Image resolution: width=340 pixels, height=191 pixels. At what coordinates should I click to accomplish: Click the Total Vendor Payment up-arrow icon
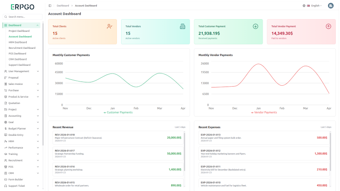[328, 26]
